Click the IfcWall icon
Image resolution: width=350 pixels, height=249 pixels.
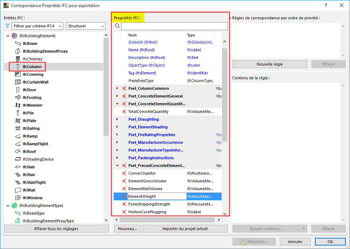tap(18, 190)
